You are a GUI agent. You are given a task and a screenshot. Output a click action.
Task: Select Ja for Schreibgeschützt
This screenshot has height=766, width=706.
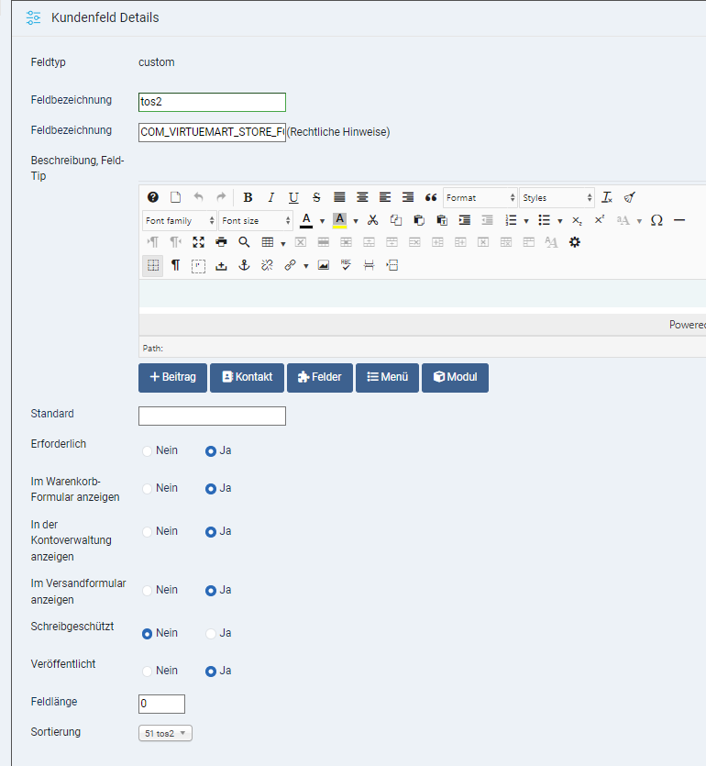pyautogui.click(x=211, y=634)
